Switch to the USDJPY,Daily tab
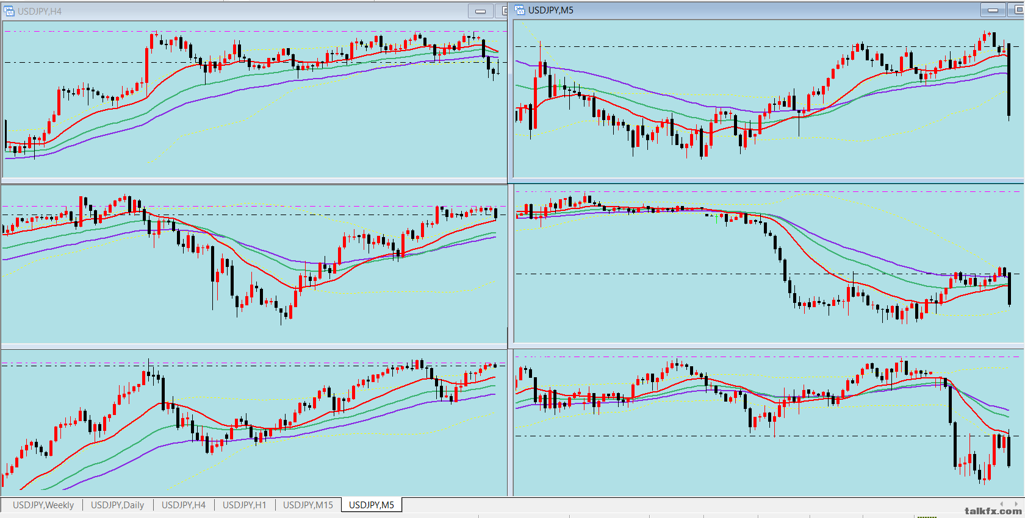 (117, 505)
